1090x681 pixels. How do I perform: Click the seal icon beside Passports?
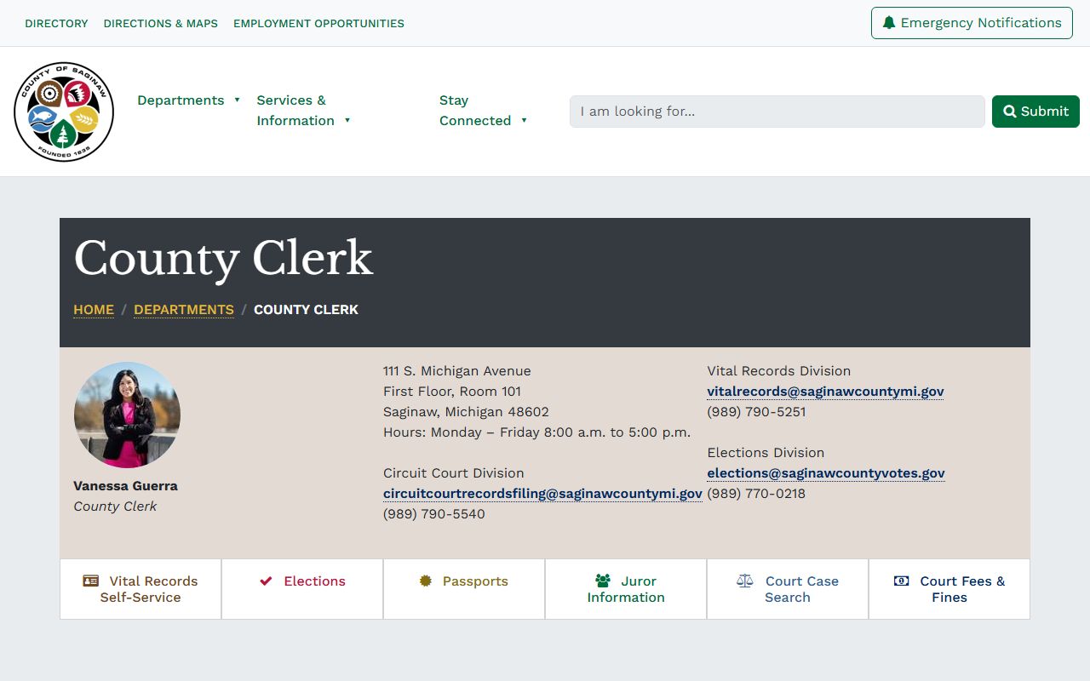pos(426,581)
